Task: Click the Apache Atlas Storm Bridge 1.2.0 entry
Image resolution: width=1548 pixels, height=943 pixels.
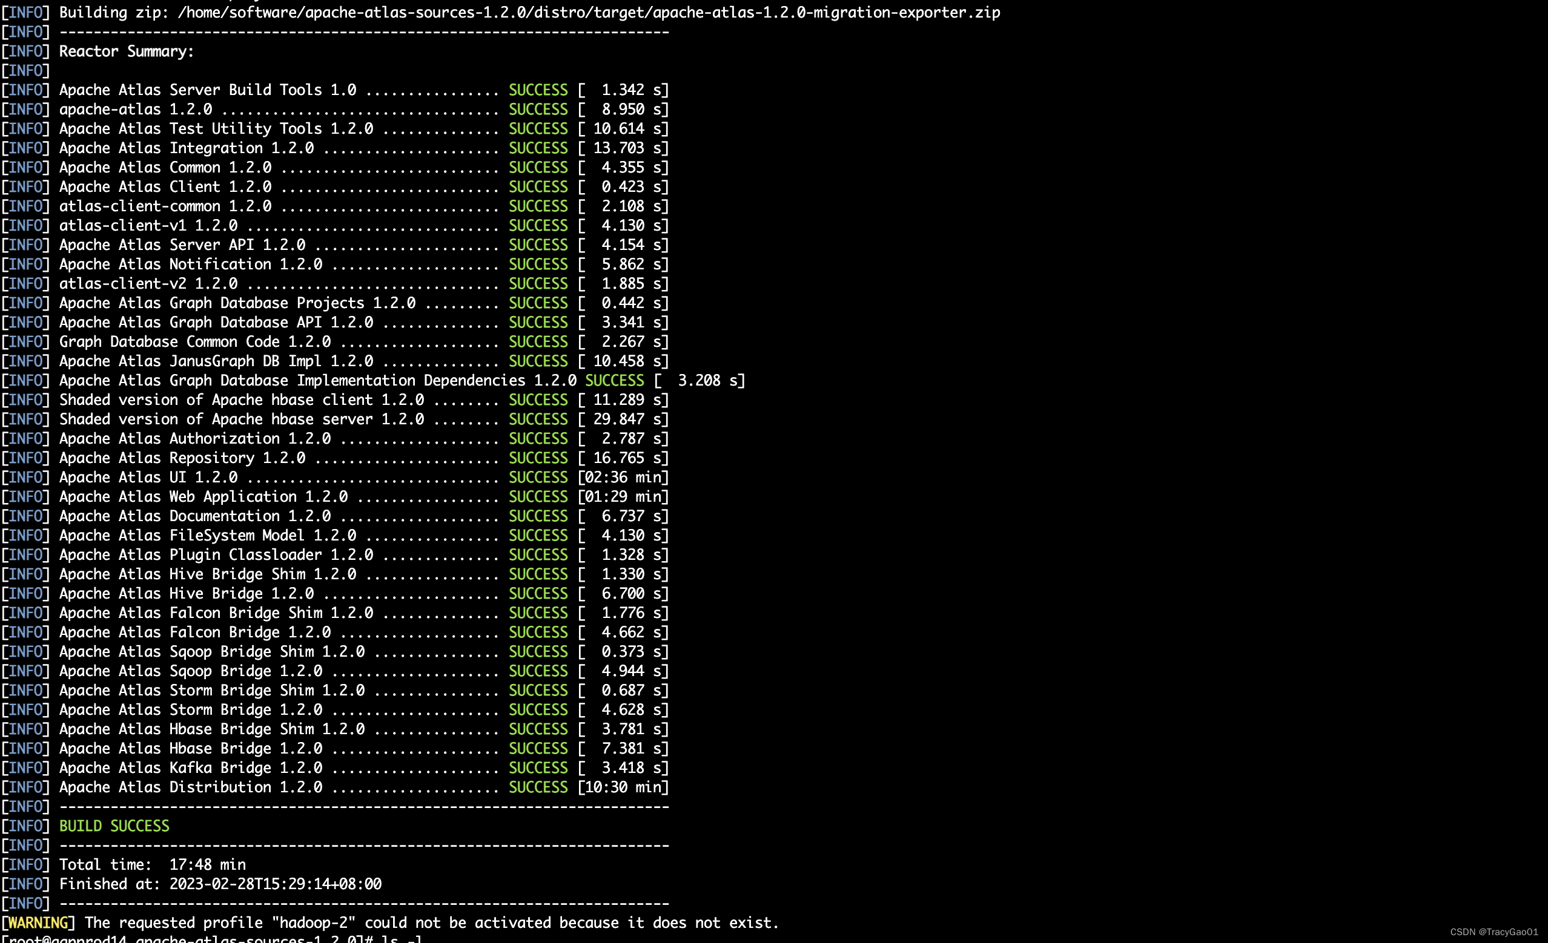Action: tap(190, 709)
